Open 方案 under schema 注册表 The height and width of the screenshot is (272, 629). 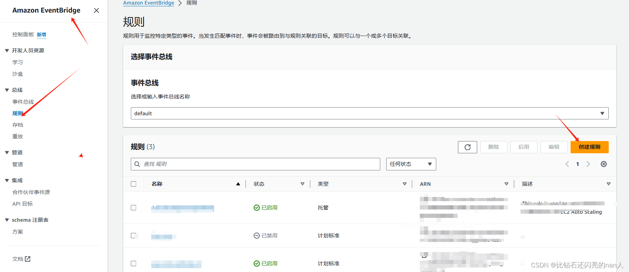coord(17,232)
